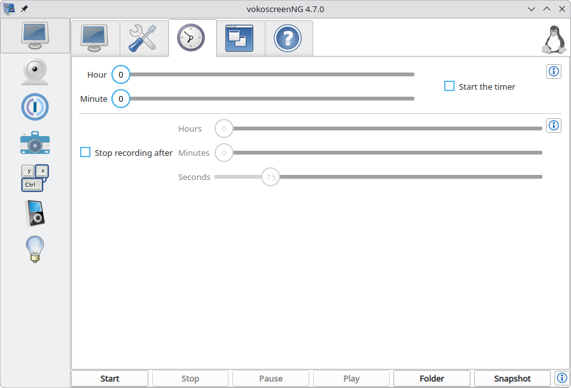Screen dimensions: 571x388
Task: Open the webcam camera section in sidebar
Action: pos(35,71)
